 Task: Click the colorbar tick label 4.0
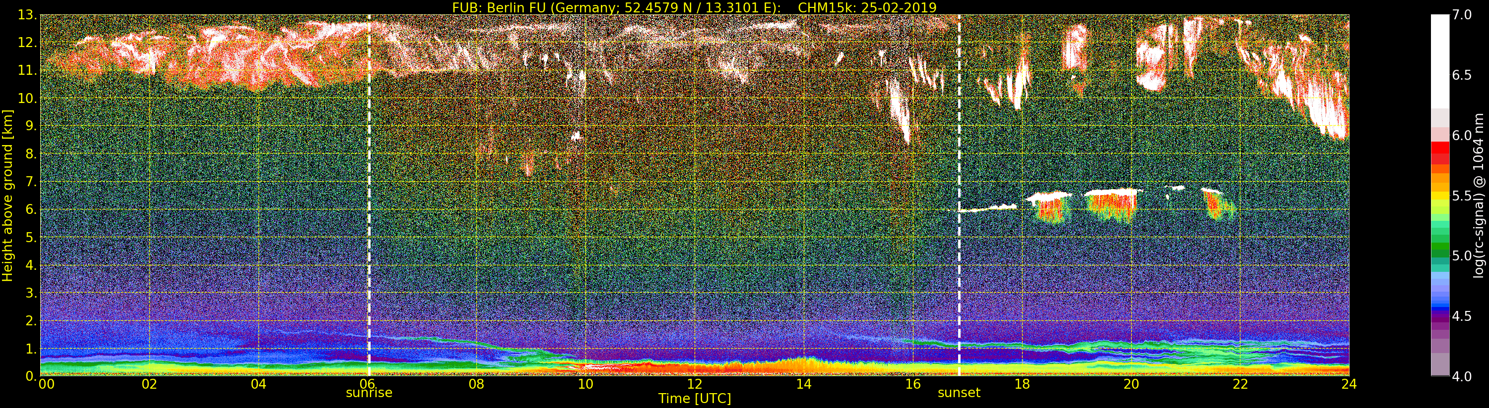[x=1462, y=377]
